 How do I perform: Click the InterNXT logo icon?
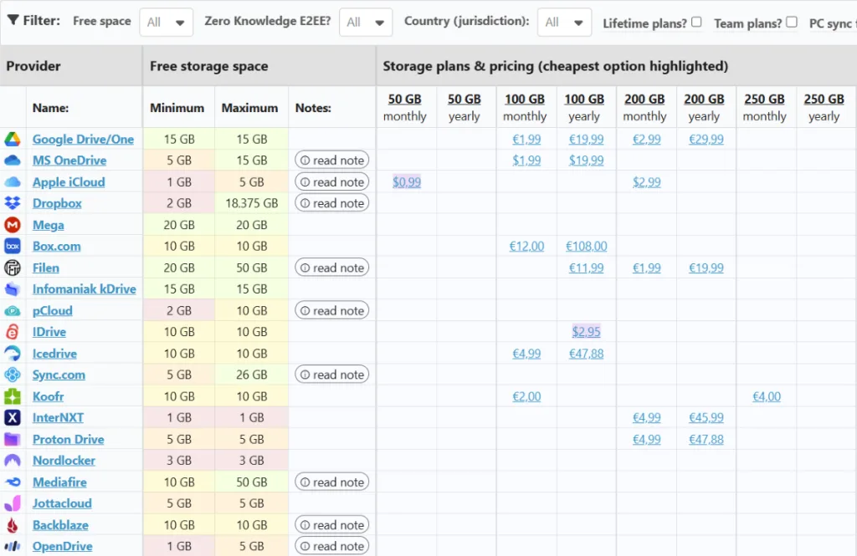[x=13, y=418]
